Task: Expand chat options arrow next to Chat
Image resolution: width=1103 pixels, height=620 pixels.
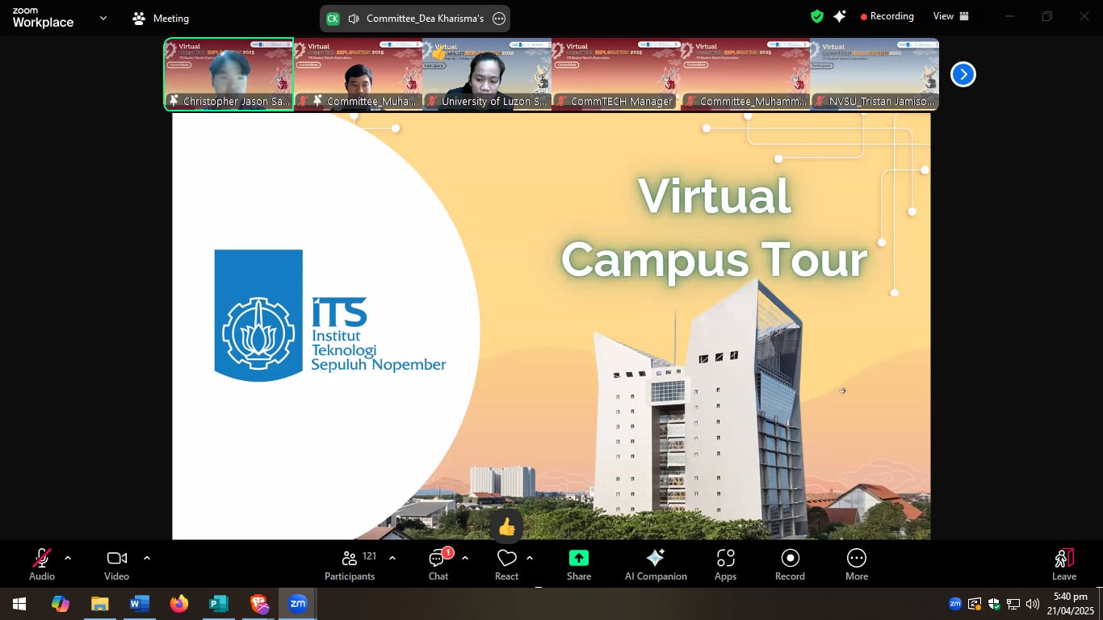Action: point(465,558)
